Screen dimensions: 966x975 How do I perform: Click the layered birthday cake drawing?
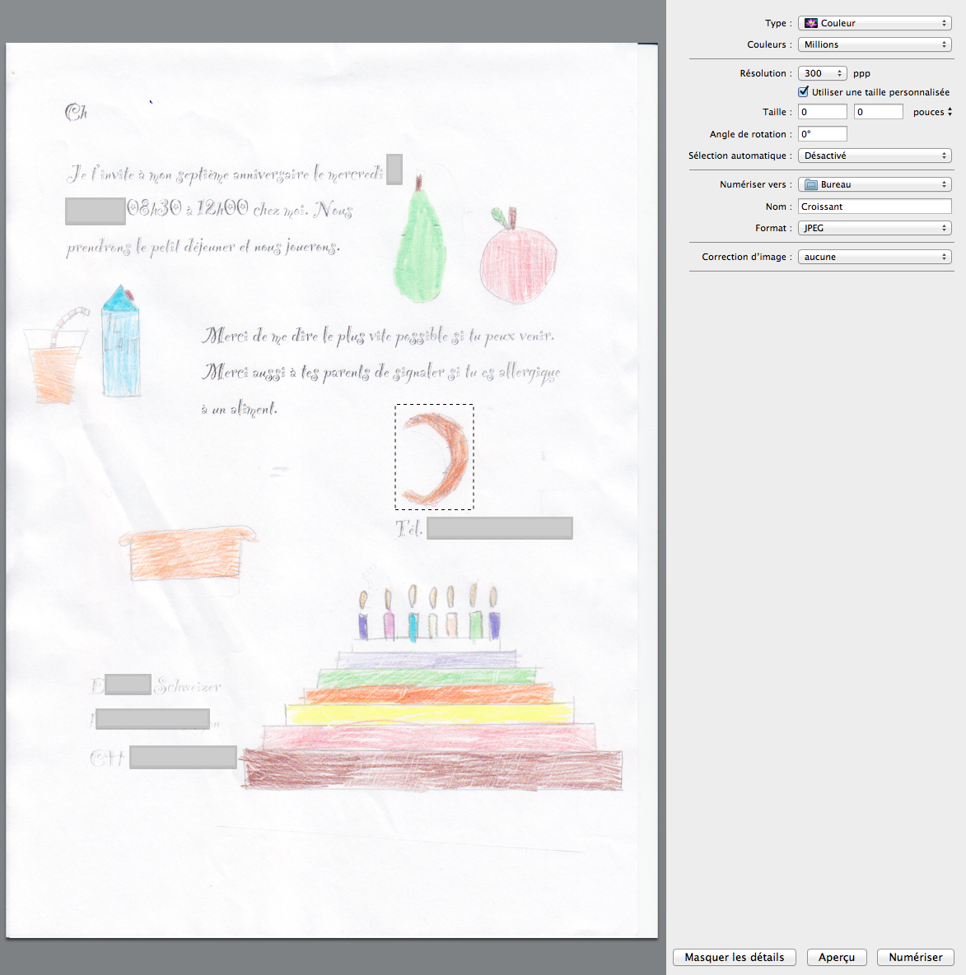point(432,724)
